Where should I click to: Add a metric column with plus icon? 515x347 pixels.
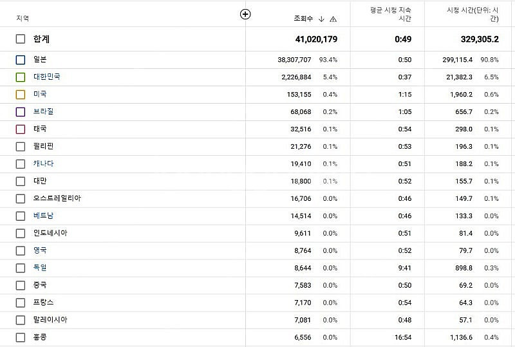[245, 14]
